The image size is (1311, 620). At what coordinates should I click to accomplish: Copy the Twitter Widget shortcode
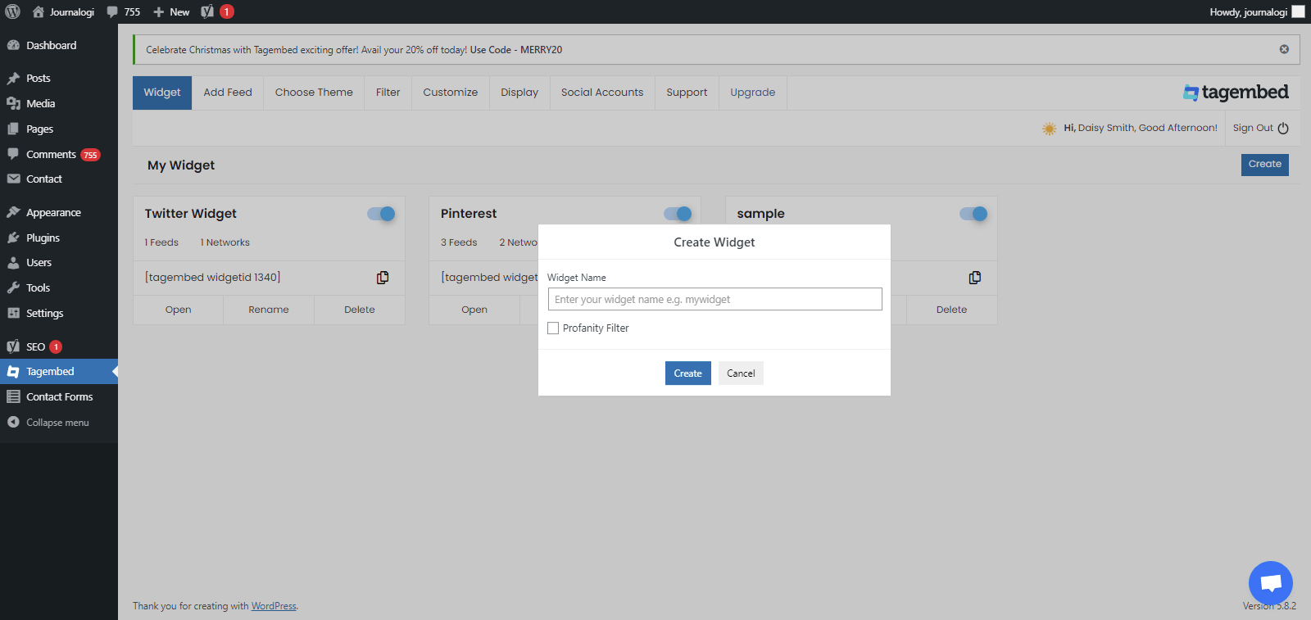(383, 278)
